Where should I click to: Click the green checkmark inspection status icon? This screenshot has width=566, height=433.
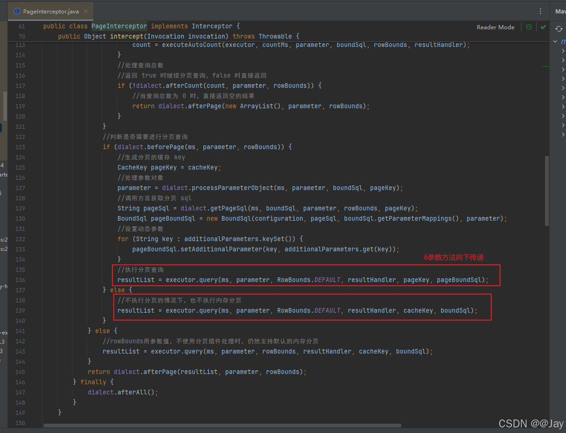click(543, 27)
